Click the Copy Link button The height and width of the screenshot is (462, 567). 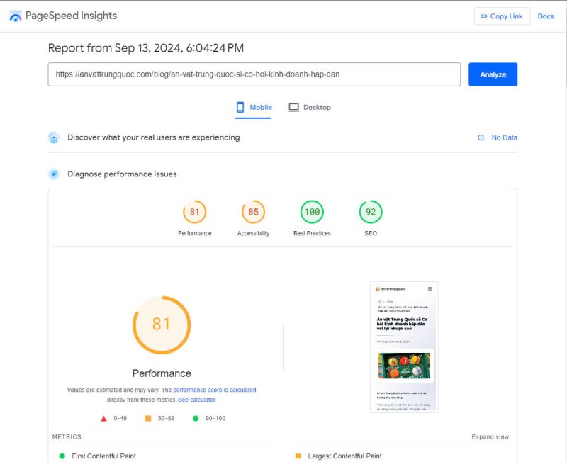pos(501,16)
